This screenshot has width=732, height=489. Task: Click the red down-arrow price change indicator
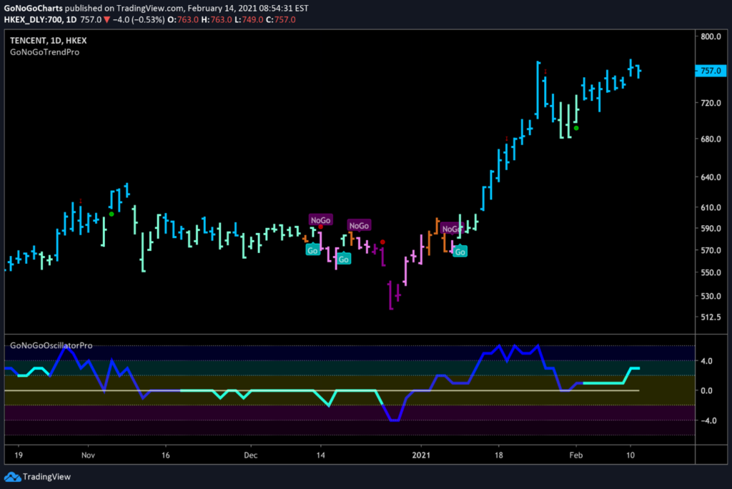pyautogui.click(x=107, y=19)
